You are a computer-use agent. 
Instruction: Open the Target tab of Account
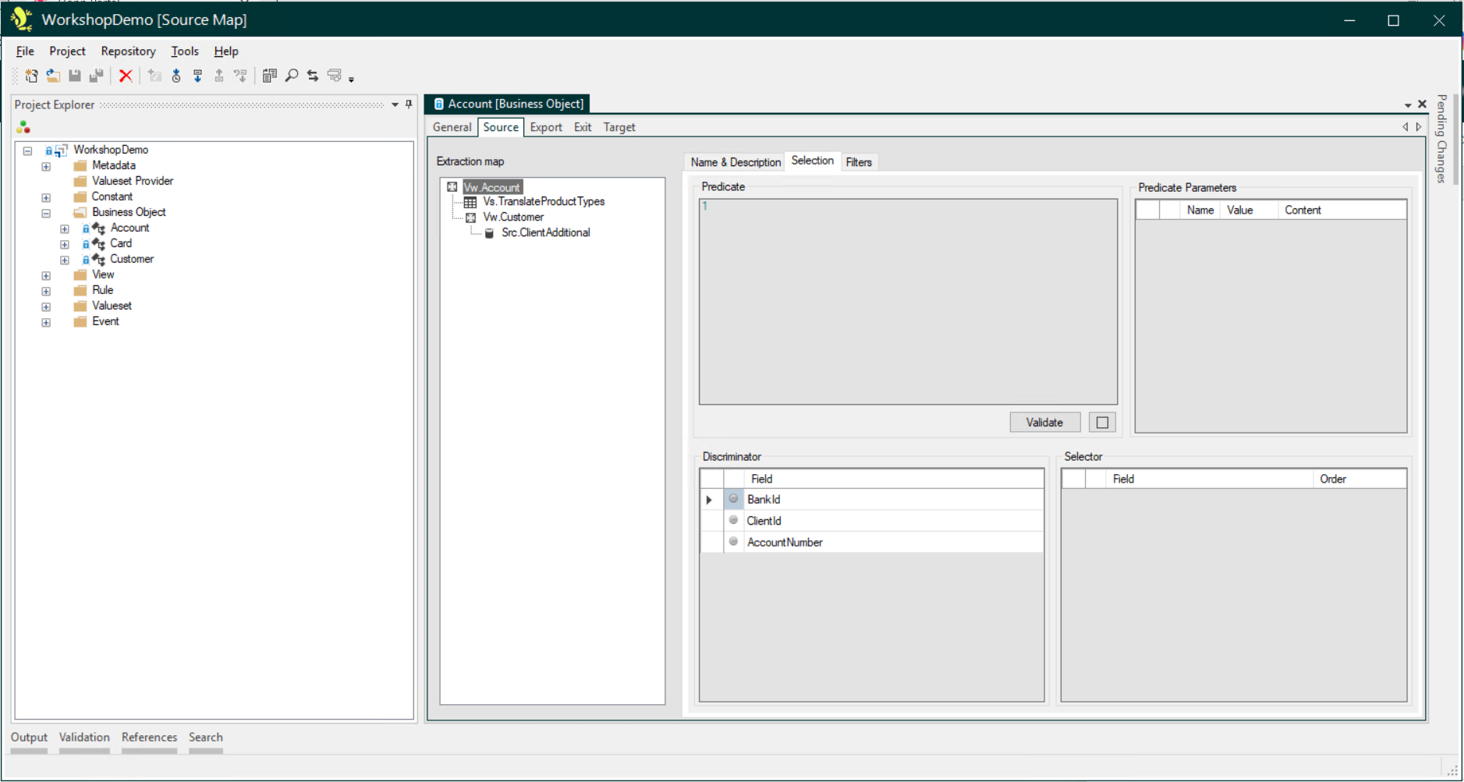(619, 127)
